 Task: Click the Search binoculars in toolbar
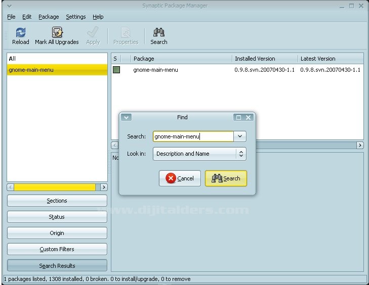pyautogui.click(x=159, y=36)
